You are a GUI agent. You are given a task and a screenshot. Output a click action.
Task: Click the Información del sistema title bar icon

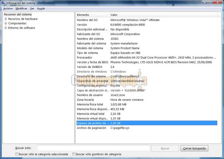coord(3,3)
